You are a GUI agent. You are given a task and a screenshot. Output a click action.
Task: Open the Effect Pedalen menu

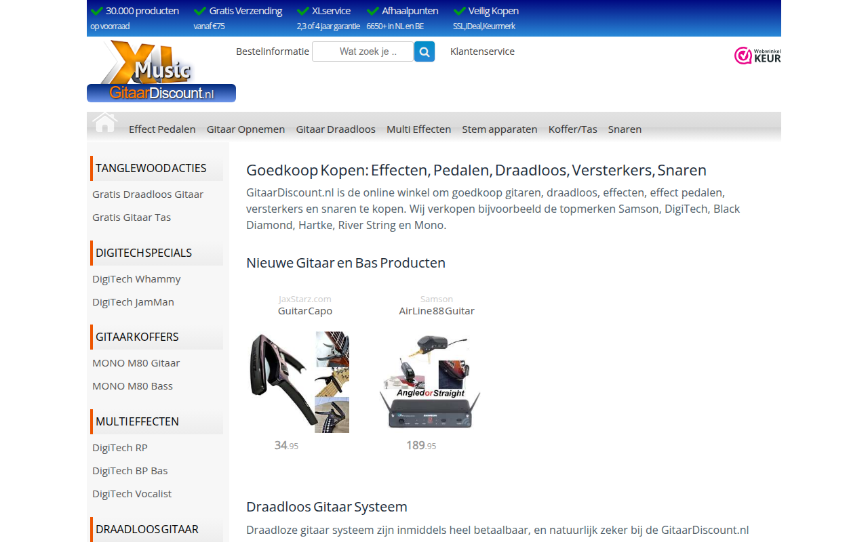click(162, 129)
